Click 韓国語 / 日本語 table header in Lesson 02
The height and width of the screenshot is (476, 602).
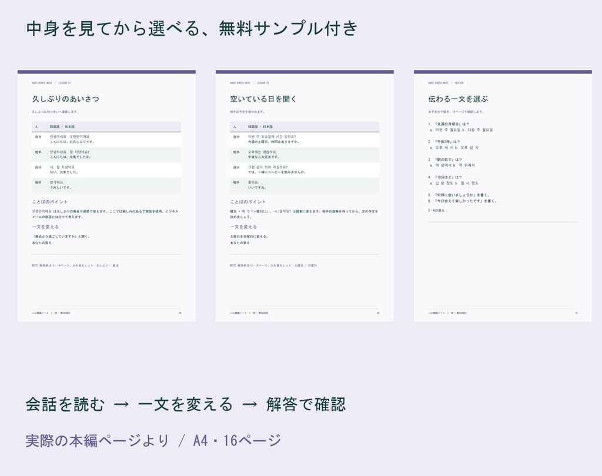(x=260, y=126)
